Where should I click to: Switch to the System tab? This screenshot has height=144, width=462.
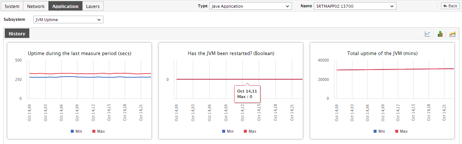pyautogui.click(x=12, y=6)
